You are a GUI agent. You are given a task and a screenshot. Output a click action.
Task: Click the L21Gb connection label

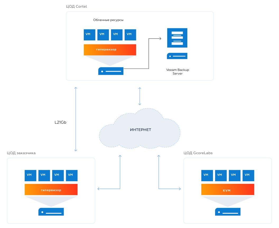[60, 123]
